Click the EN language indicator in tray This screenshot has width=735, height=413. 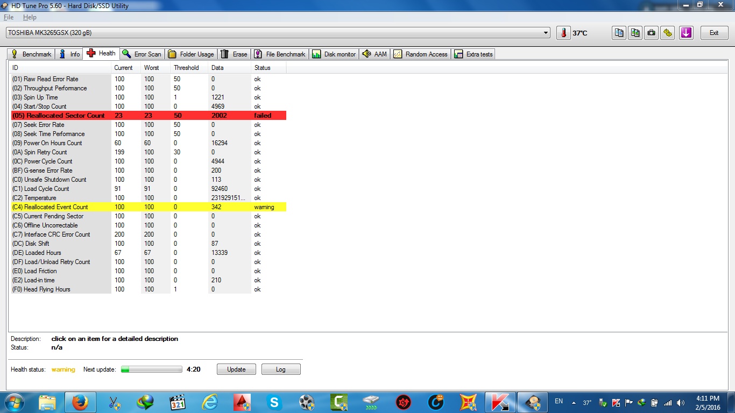tap(559, 401)
